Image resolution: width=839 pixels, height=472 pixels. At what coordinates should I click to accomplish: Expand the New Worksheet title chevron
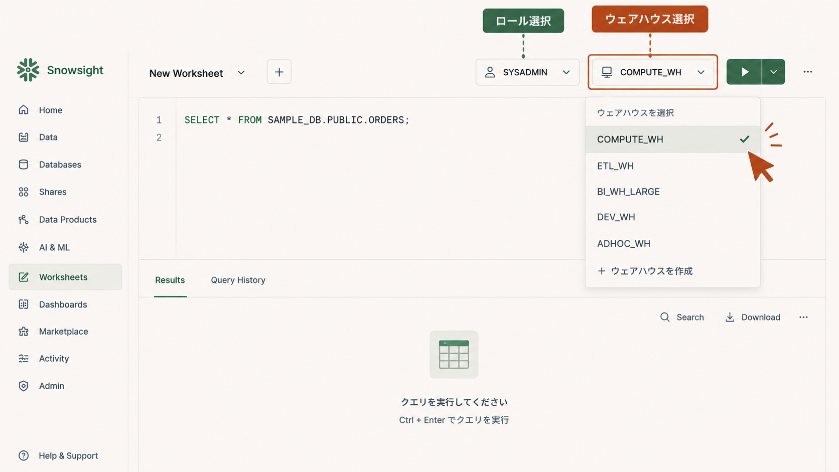pos(241,73)
